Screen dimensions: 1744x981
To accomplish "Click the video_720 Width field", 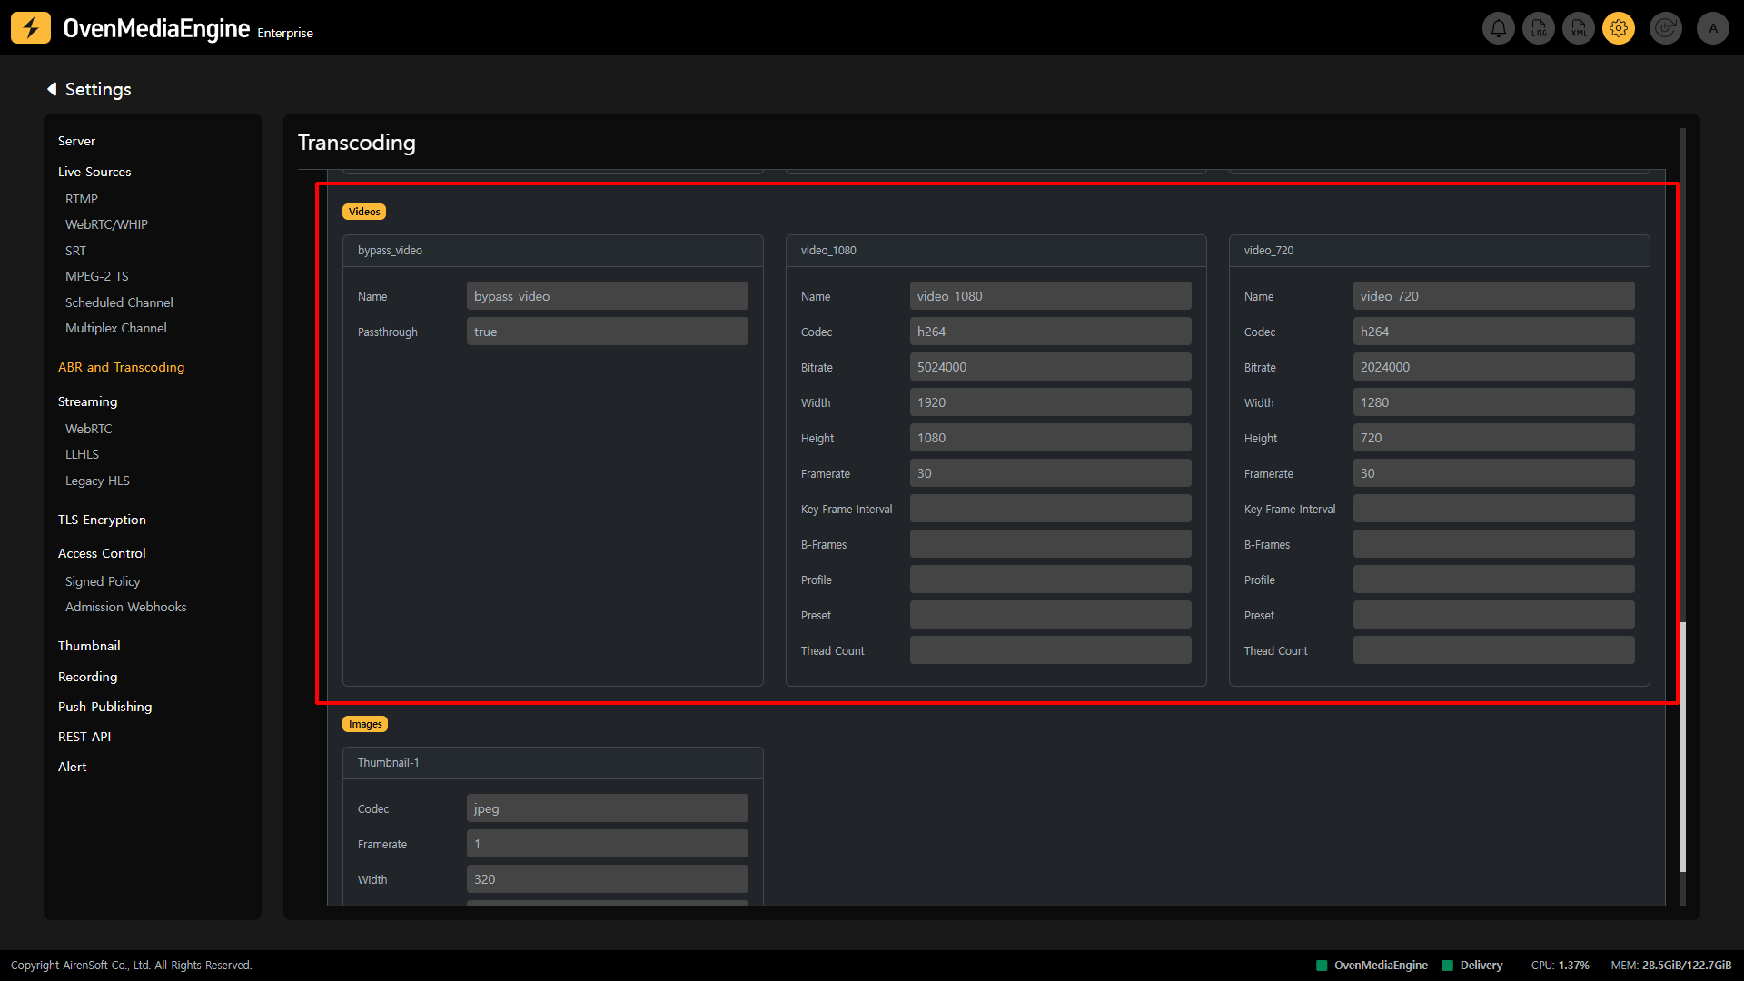I will [1493, 402].
